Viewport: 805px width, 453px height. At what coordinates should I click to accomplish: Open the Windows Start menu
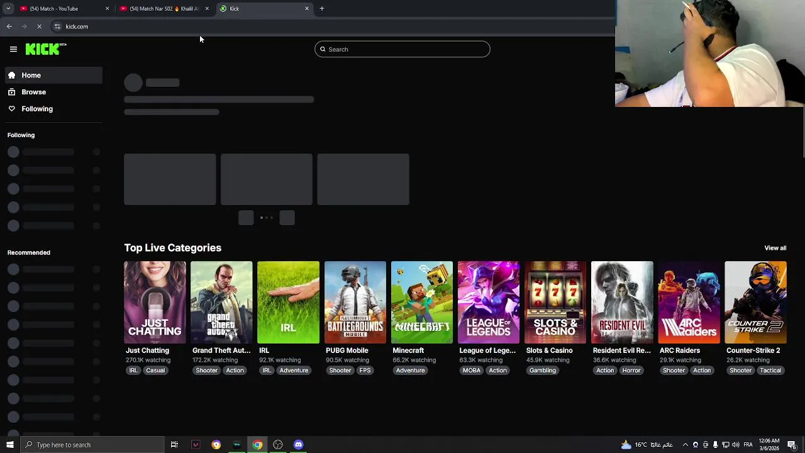(x=9, y=445)
